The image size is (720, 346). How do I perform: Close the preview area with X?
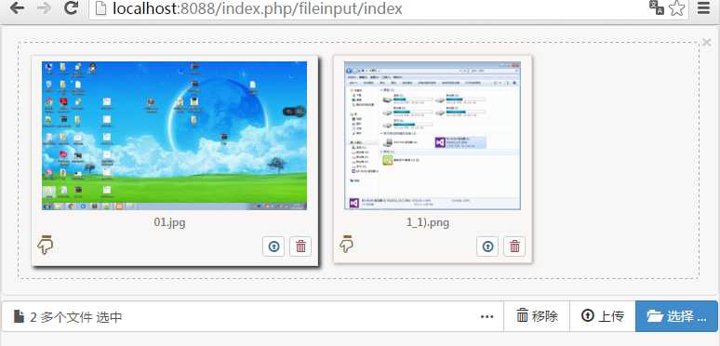coord(707,43)
